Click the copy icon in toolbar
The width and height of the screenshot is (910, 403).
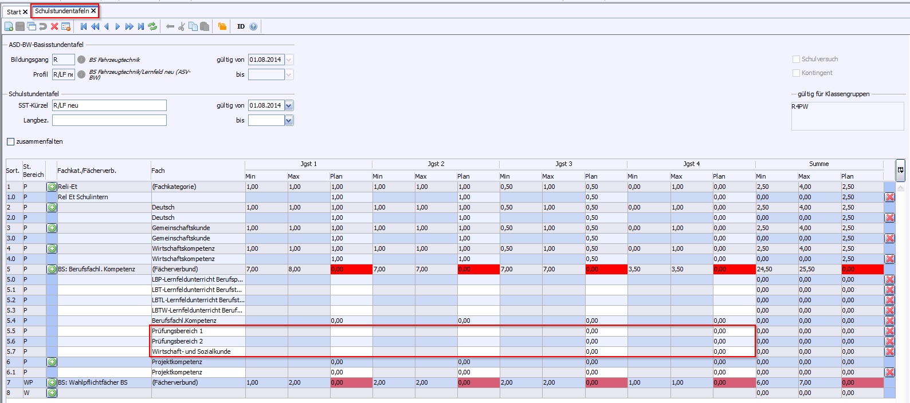pos(193,26)
